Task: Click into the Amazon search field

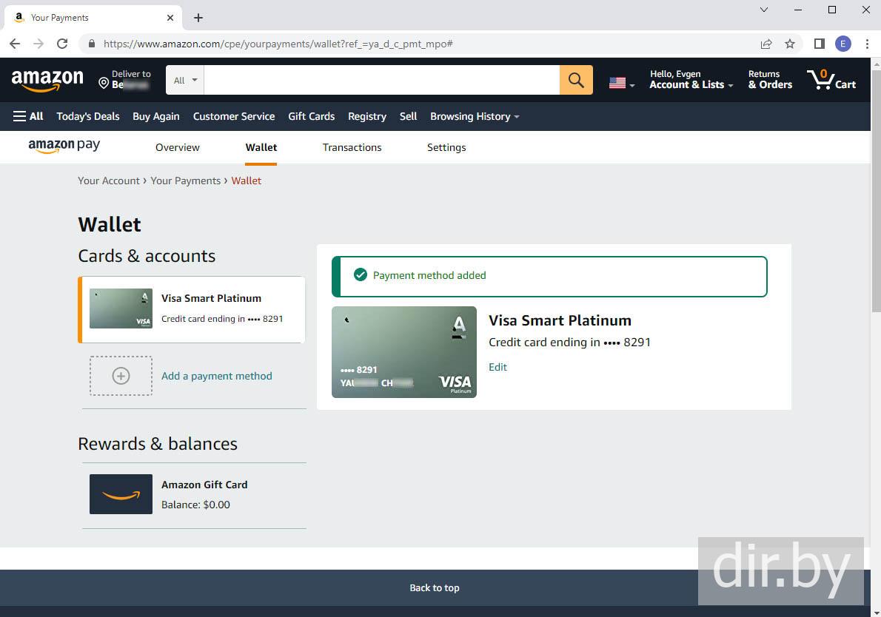Action: coord(381,80)
